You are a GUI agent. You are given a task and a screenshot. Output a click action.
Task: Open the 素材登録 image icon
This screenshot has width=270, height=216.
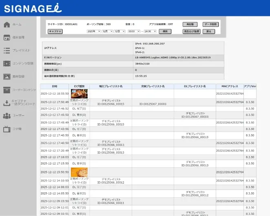coord(7,77)
